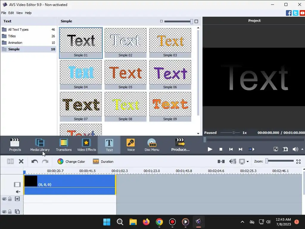
Task: Open the Help menu
Action: click(x=28, y=13)
